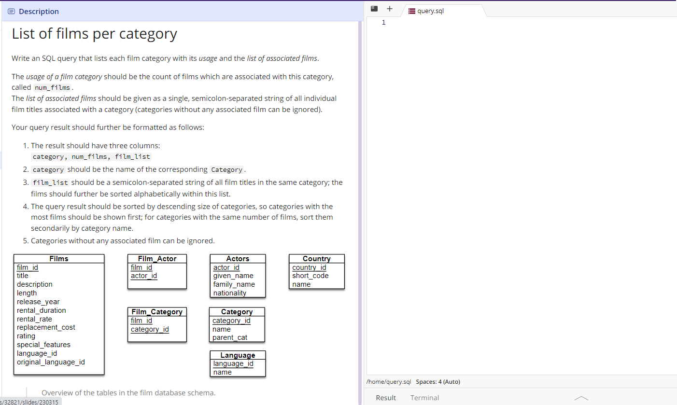Click the slides link at bottom left
677x405 pixels.
(29, 401)
